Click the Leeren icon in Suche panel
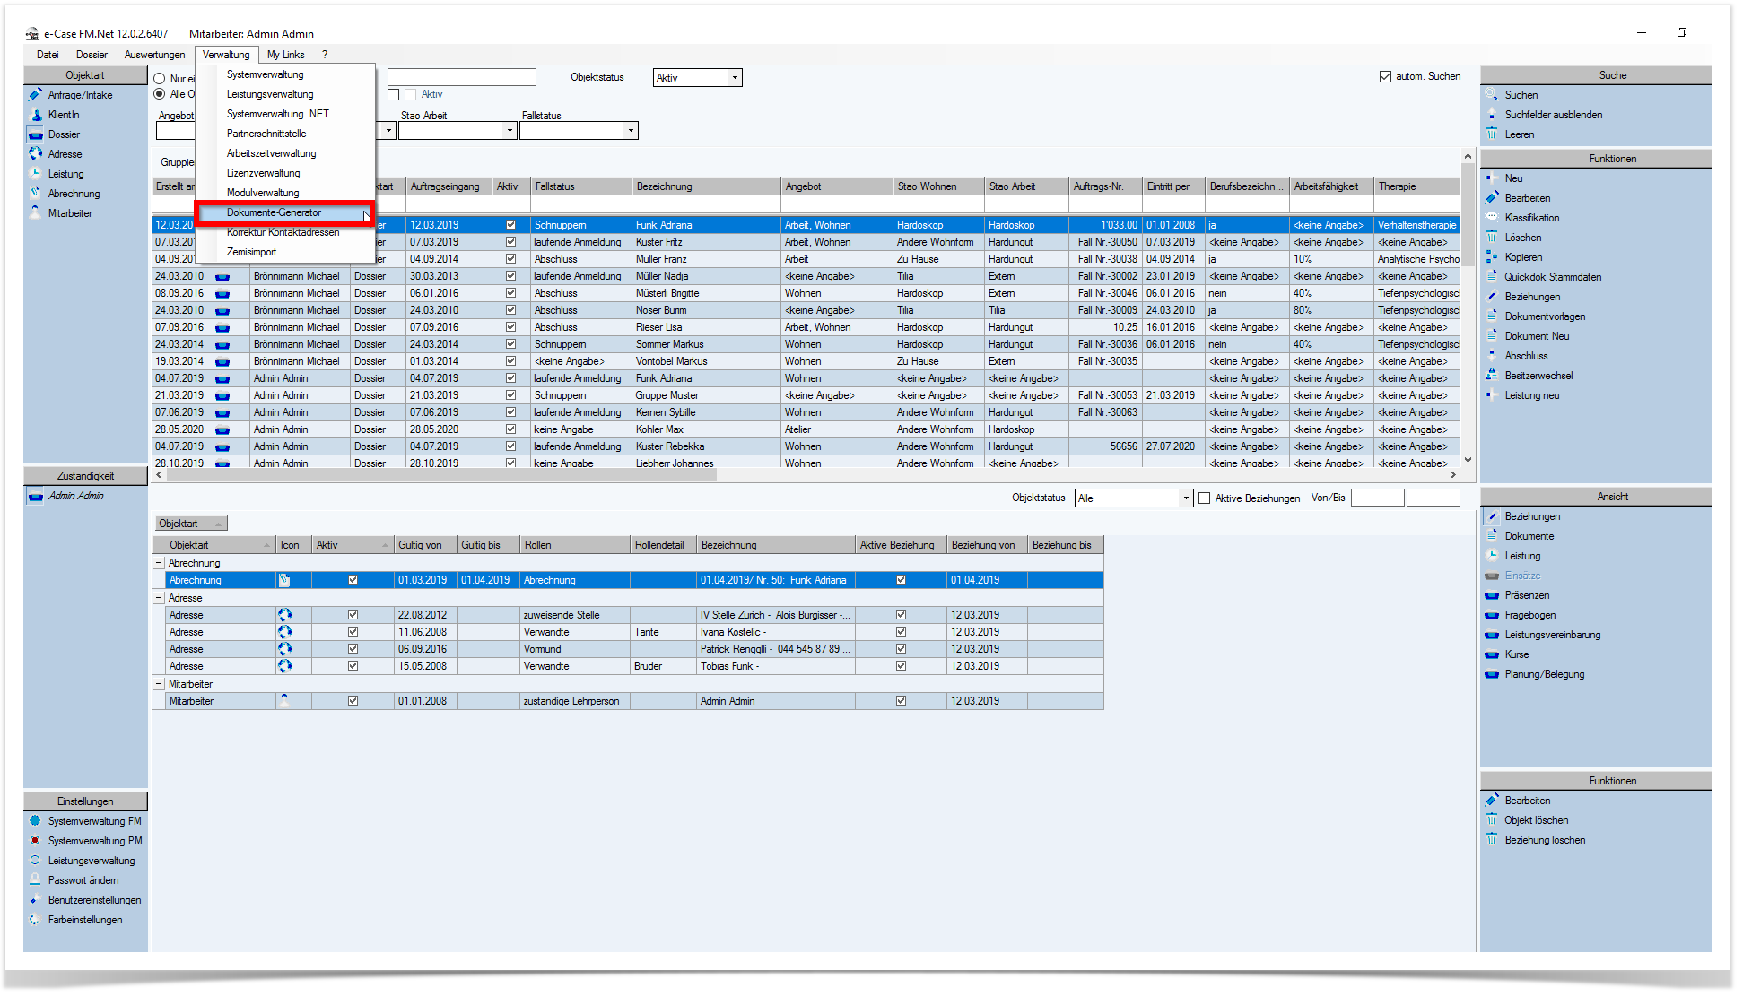 [1492, 134]
